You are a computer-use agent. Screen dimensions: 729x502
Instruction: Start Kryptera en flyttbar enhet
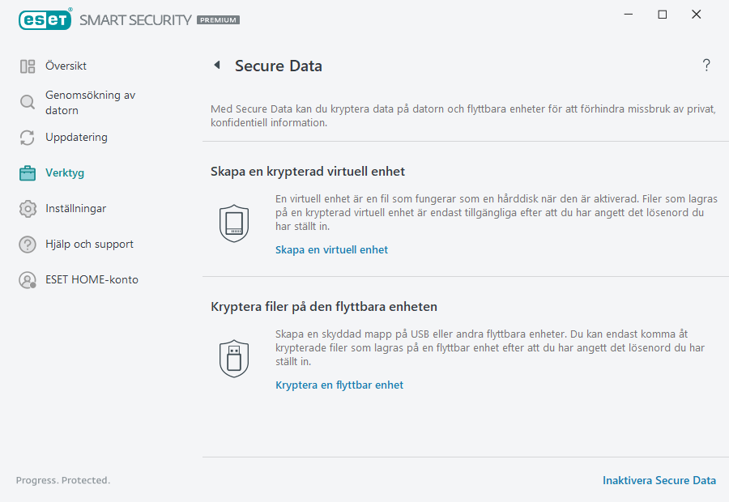pos(339,385)
